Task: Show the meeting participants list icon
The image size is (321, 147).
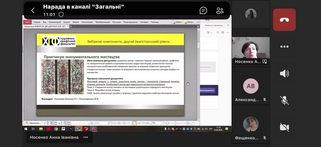Action: tap(220, 10)
